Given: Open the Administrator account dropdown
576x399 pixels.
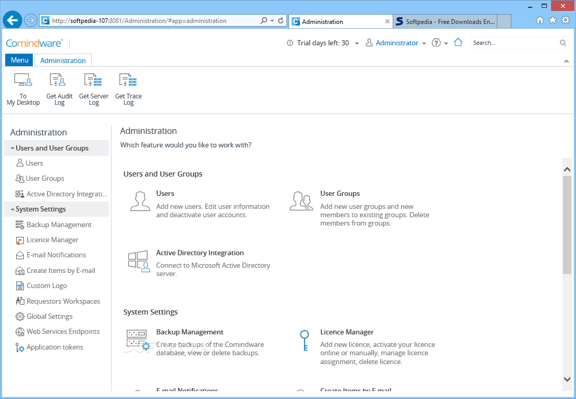Looking at the screenshot, I should click(424, 43).
